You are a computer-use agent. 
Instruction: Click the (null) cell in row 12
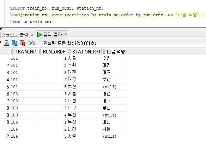click(x=114, y=136)
